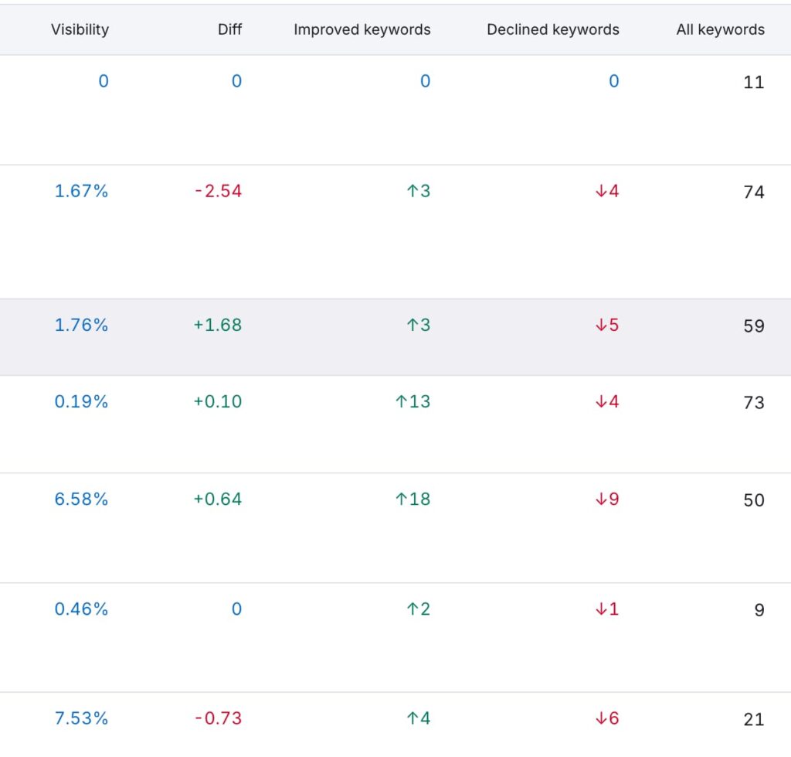Click the Improved keywords column header

(x=362, y=29)
